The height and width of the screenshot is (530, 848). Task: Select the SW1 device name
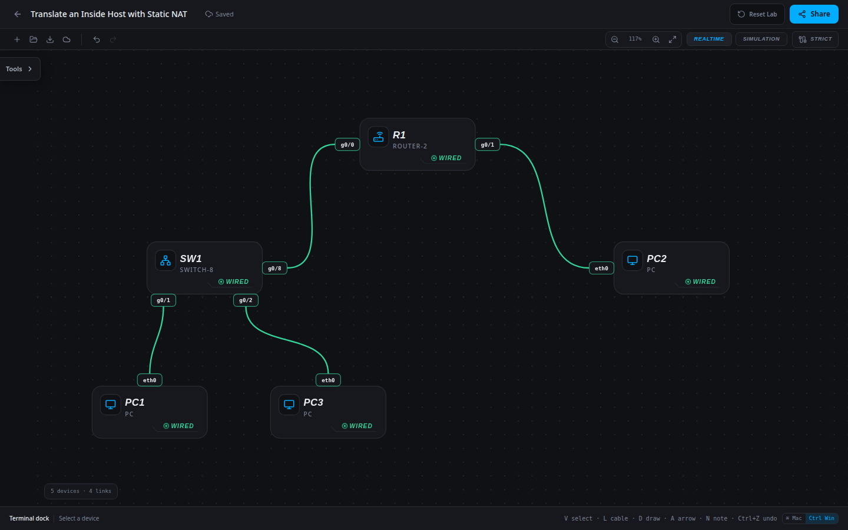pyautogui.click(x=191, y=259)
